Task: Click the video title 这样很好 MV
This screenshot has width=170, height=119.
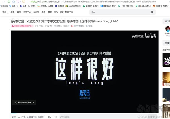Action: (x=64, y=21)
